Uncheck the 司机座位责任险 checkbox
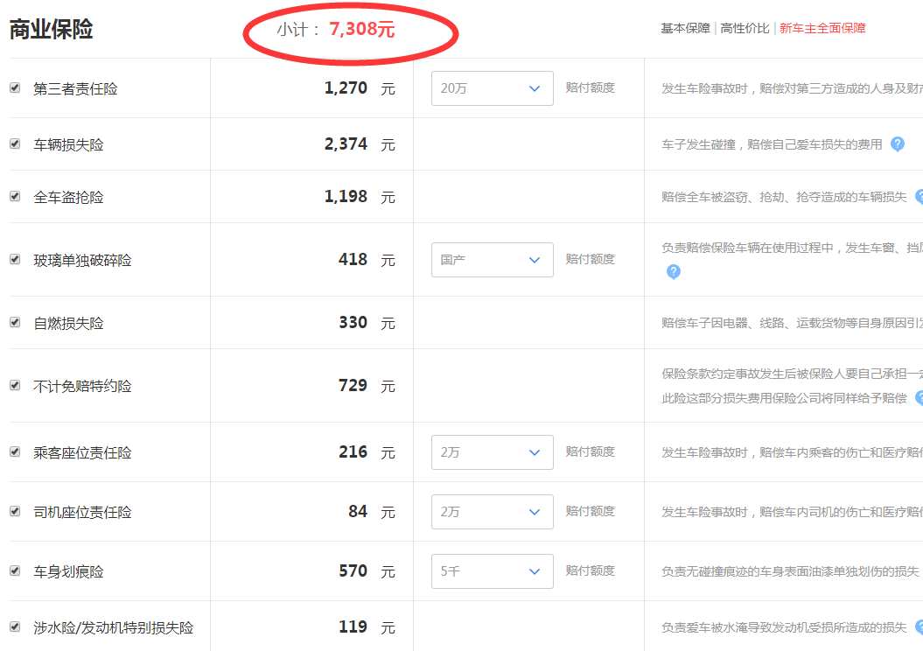Viewport: 923px width, 651px height. (x=15, y=511)
